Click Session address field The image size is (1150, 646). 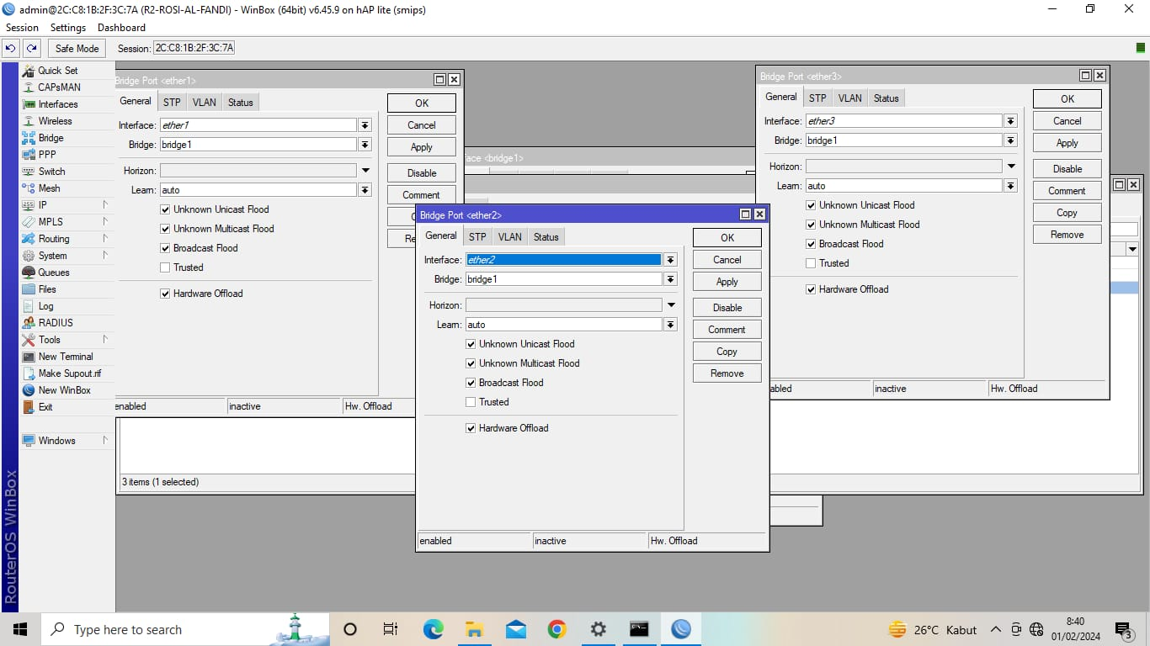point(194,49)
